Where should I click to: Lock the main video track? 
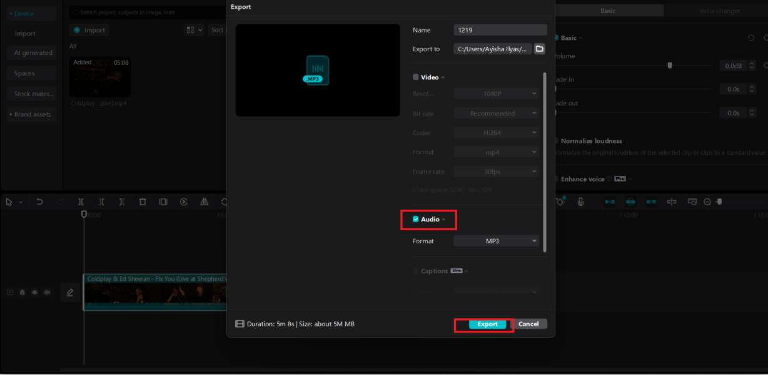click(22, 292)
